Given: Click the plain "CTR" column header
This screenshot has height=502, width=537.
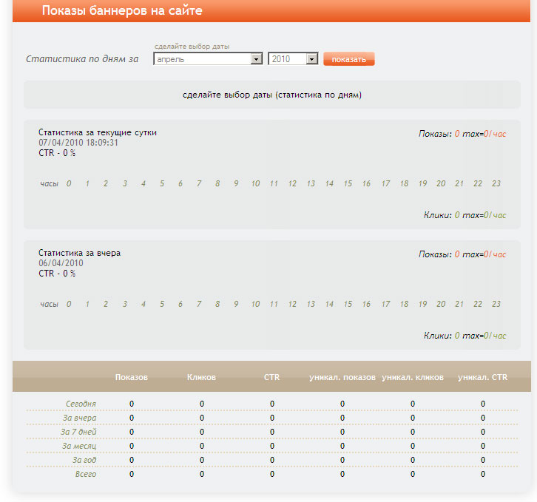Looking at the screenshot, I should [271, 377].
